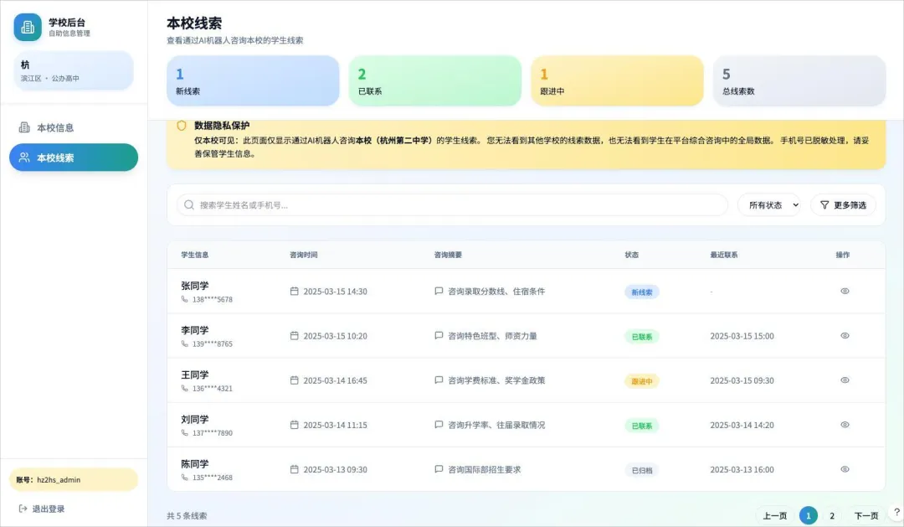Viewport: 904px width, 527px height.
Task: Open details via the eye icon for 张同学
Action: coord(845,291)
